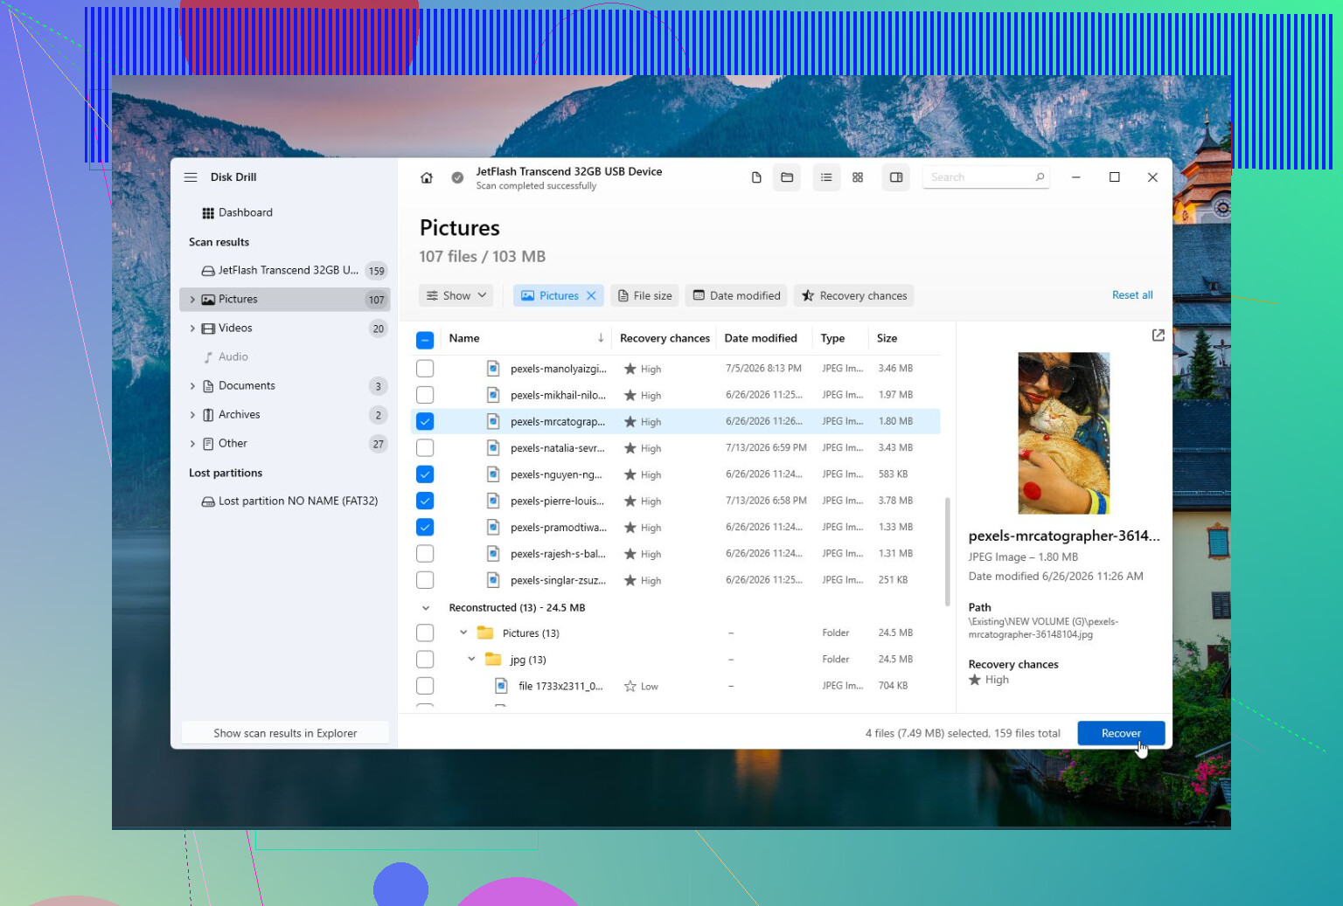
Task: Click the Archives icon in sidebar
Action: 208,415
